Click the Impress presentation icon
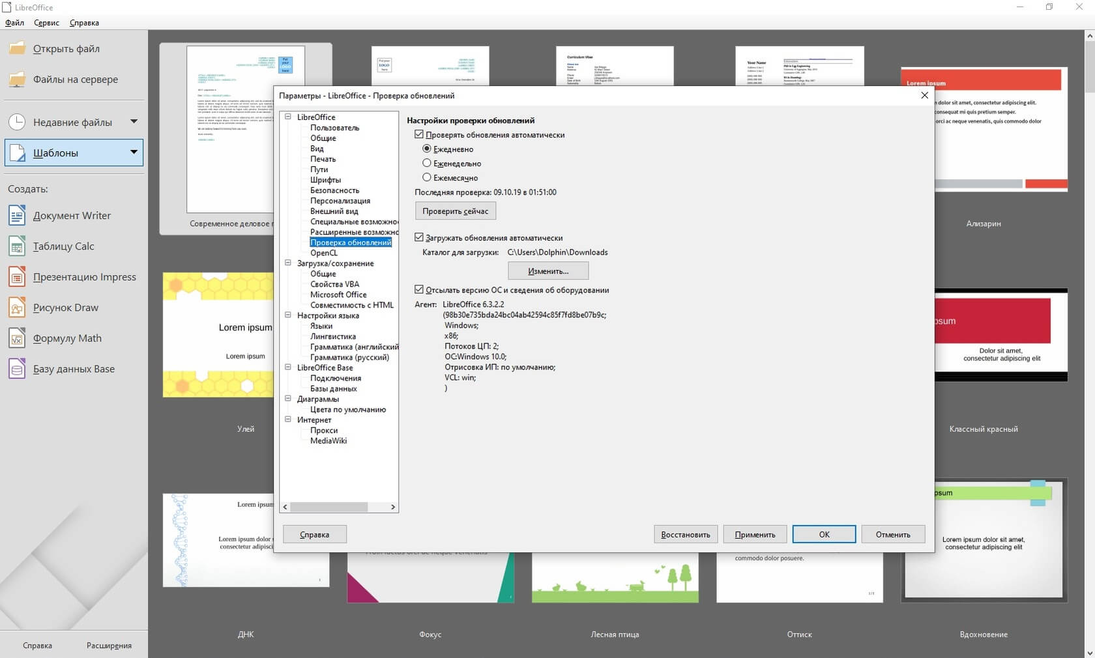1095x658 pixels. click(17, 277)
